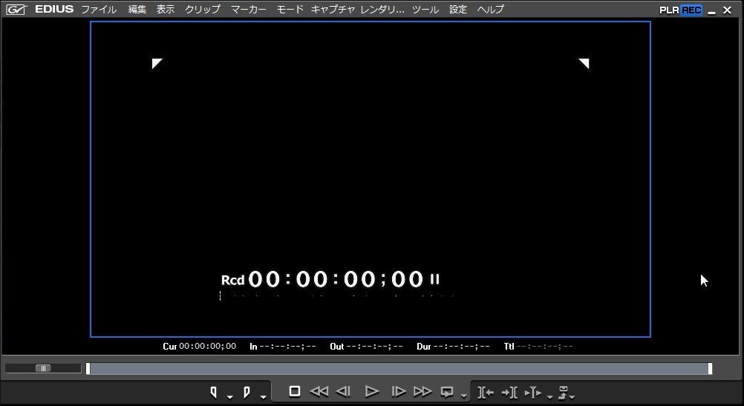This screenshot has height=406, width=744.
Task: Open the Loop playback dropdown arrow
Action: (x=463, y=396)
